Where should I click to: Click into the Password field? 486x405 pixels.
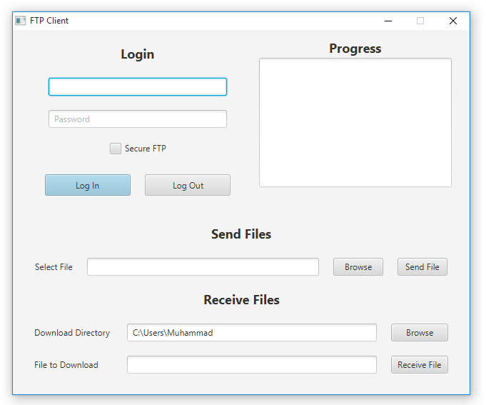137,119
